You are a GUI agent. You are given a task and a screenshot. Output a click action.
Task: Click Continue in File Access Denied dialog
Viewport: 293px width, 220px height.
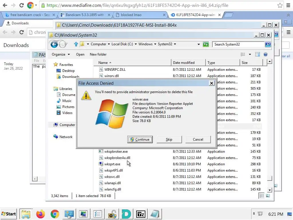[x=140, y=140]
